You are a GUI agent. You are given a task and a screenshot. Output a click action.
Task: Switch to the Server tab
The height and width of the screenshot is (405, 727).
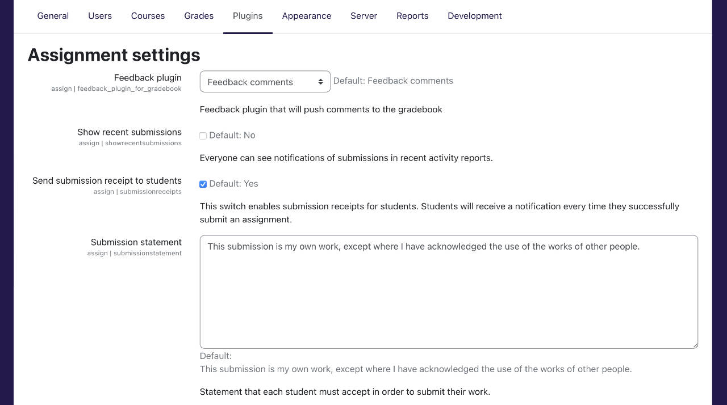tap(363, 16)
